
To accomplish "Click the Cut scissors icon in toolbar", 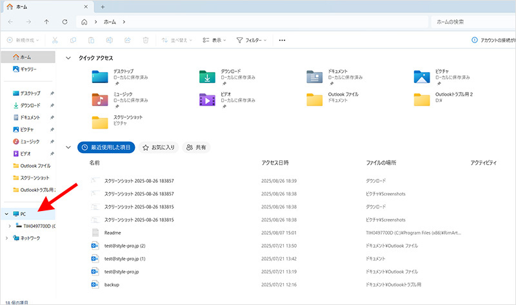I will [55, 40].
